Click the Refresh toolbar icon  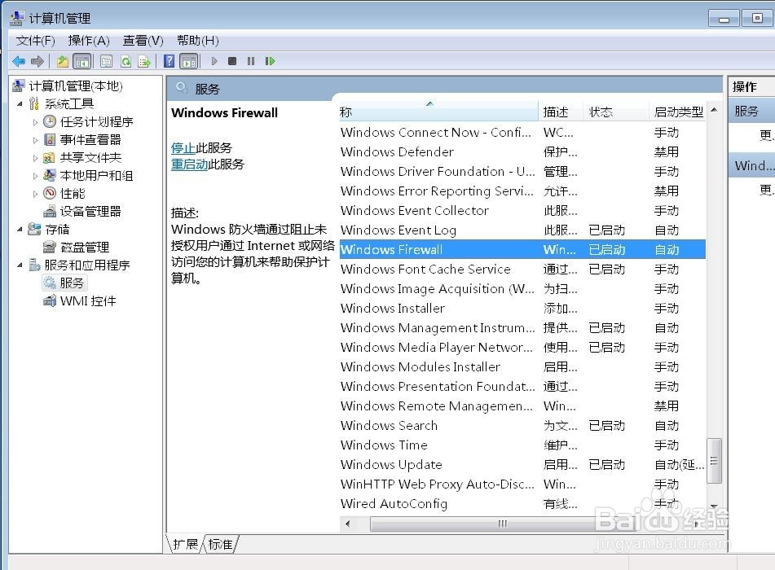125,61
